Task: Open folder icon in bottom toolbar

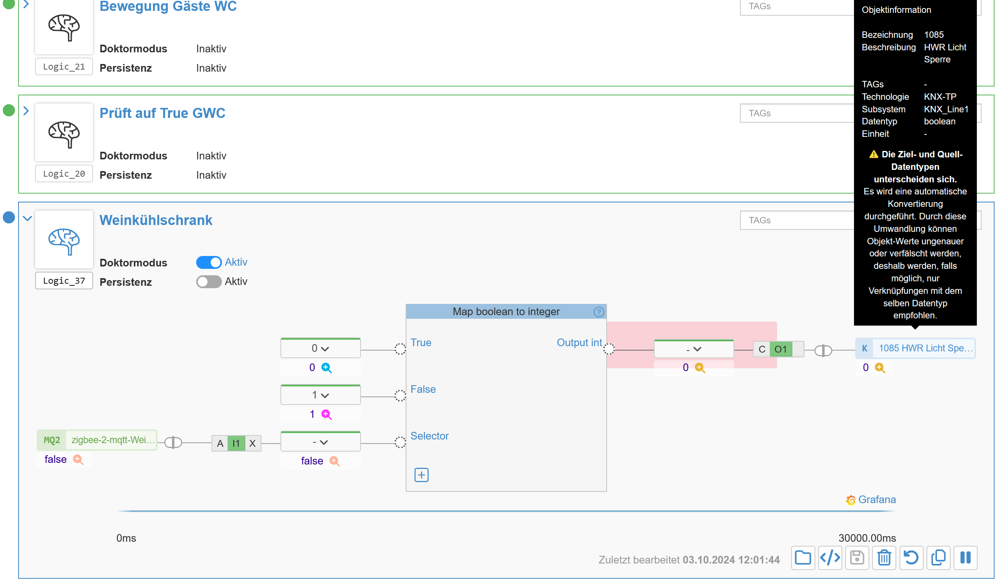Action: [x=803, y=558]
